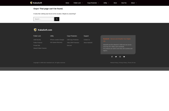Open iPhone Location Changer link
The image size is (169, 111).
coord(57,40)
